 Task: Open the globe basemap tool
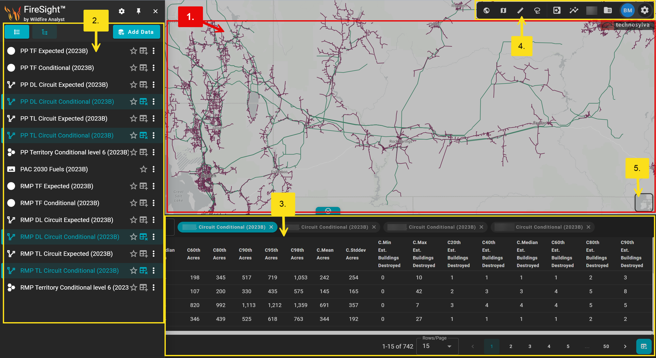(486, 10)
